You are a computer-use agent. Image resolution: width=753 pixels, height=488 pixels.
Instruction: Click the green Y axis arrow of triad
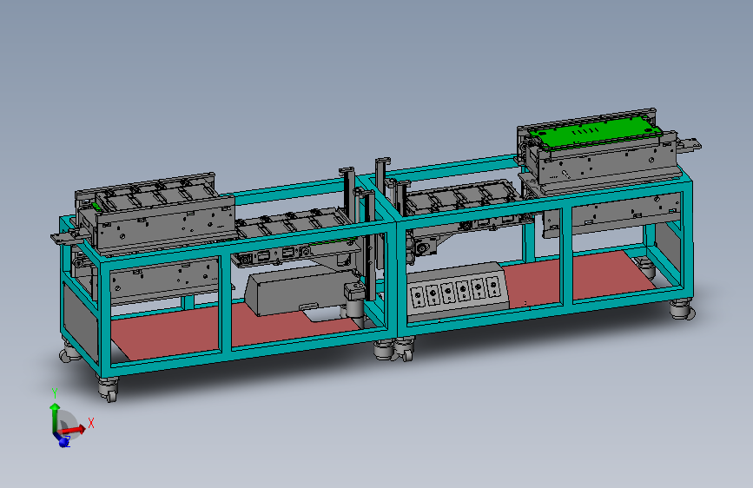click(54, 417)
